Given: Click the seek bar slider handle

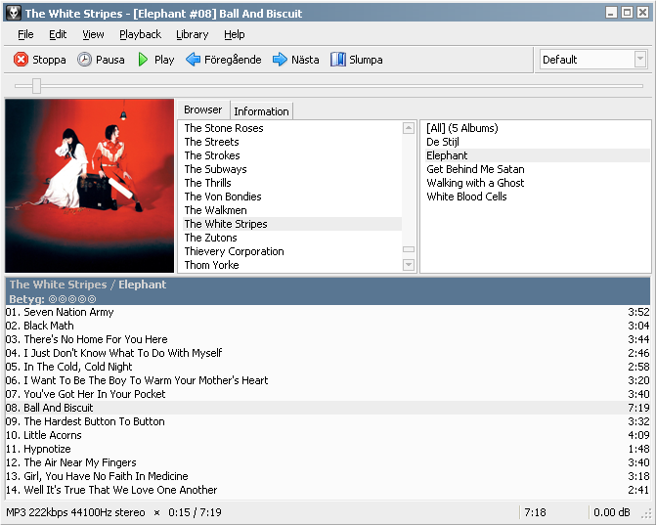Looking at the screenshot, I should click(36, 86).
